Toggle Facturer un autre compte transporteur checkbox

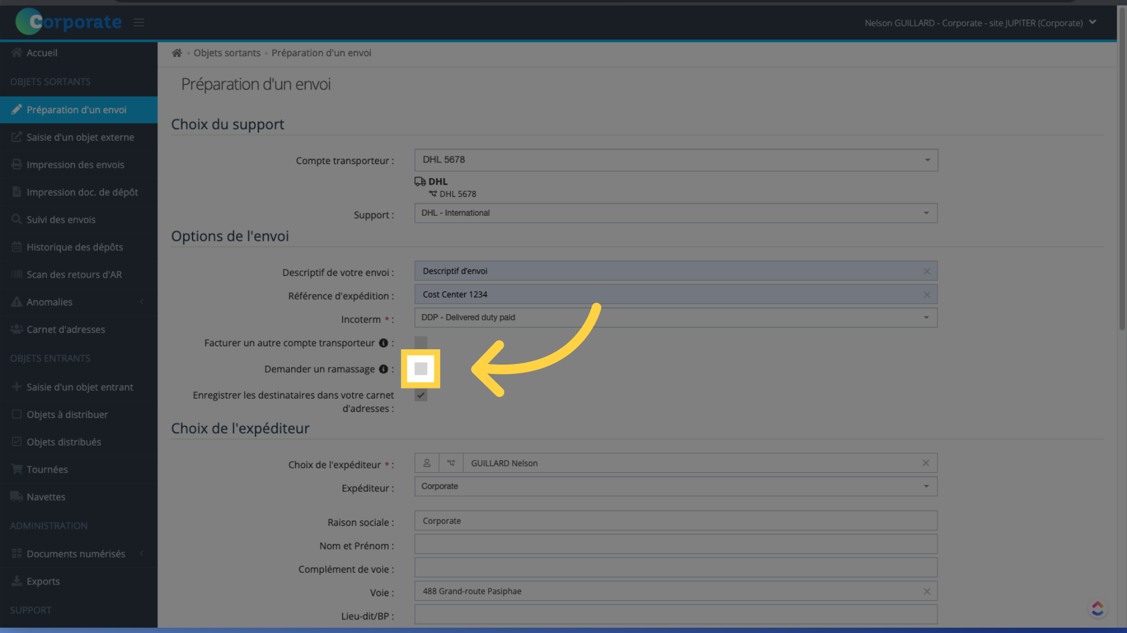click(x=421, y=343)
